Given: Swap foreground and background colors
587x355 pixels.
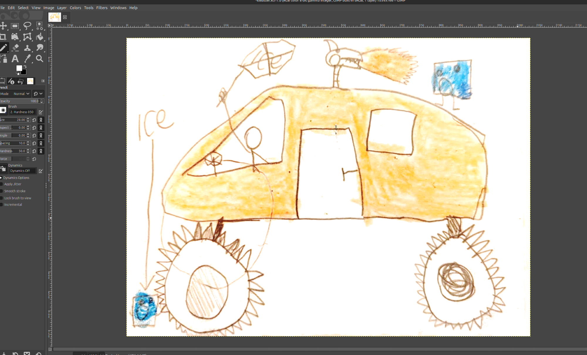Looking at the screenshot, I should click(25, 67).
